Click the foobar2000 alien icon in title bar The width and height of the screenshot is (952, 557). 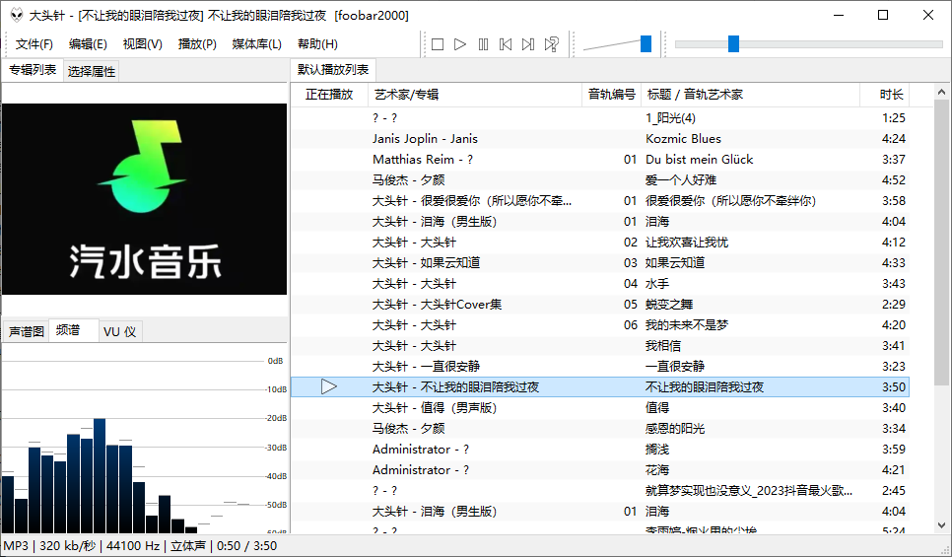(x=14, y=15)
